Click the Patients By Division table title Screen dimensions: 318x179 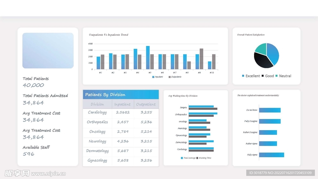point(105,95)
